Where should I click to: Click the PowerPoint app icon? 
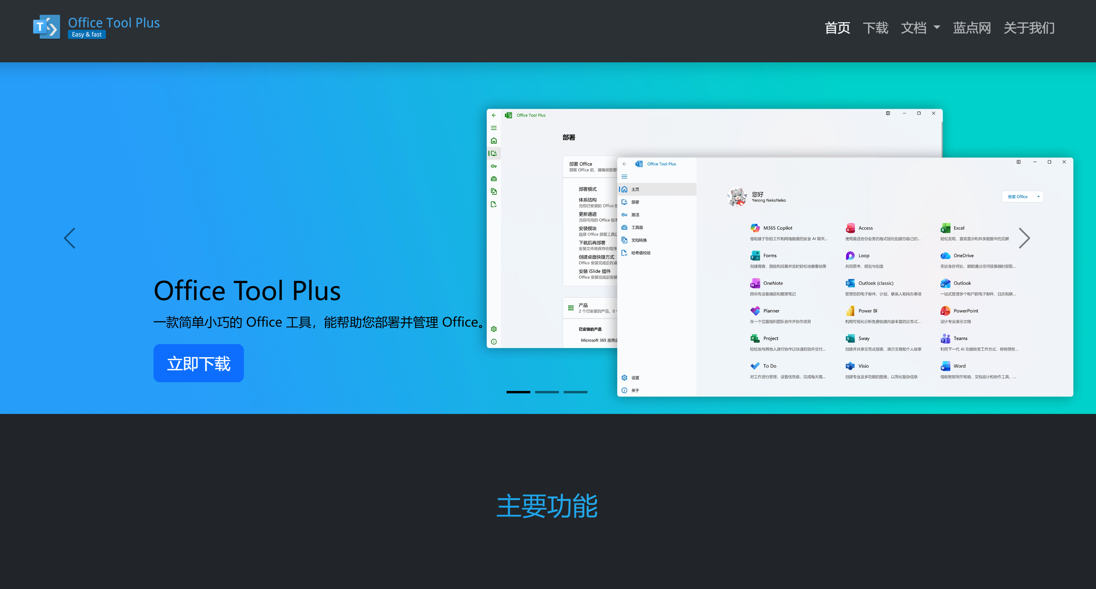pyautogui.click(x=945, y=311)
